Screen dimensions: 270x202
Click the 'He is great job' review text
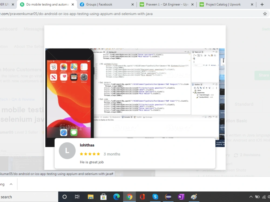[92, 162]
